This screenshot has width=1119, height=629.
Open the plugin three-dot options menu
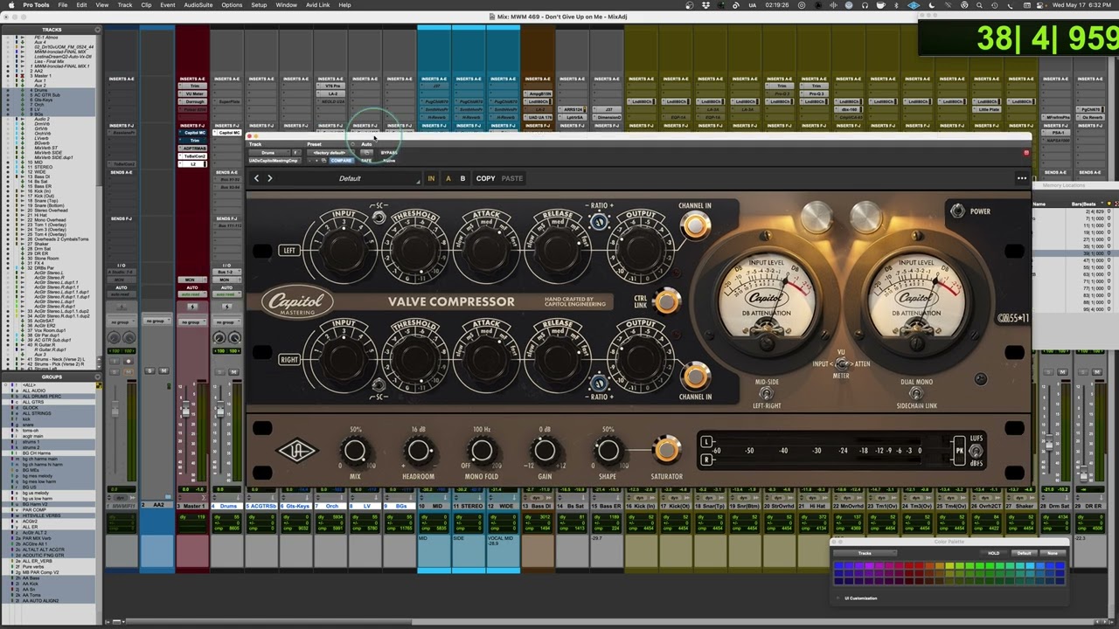[1021, 178]
